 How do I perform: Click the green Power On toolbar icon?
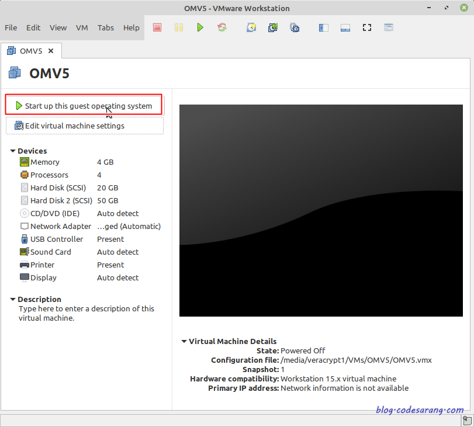click(200, 27)
